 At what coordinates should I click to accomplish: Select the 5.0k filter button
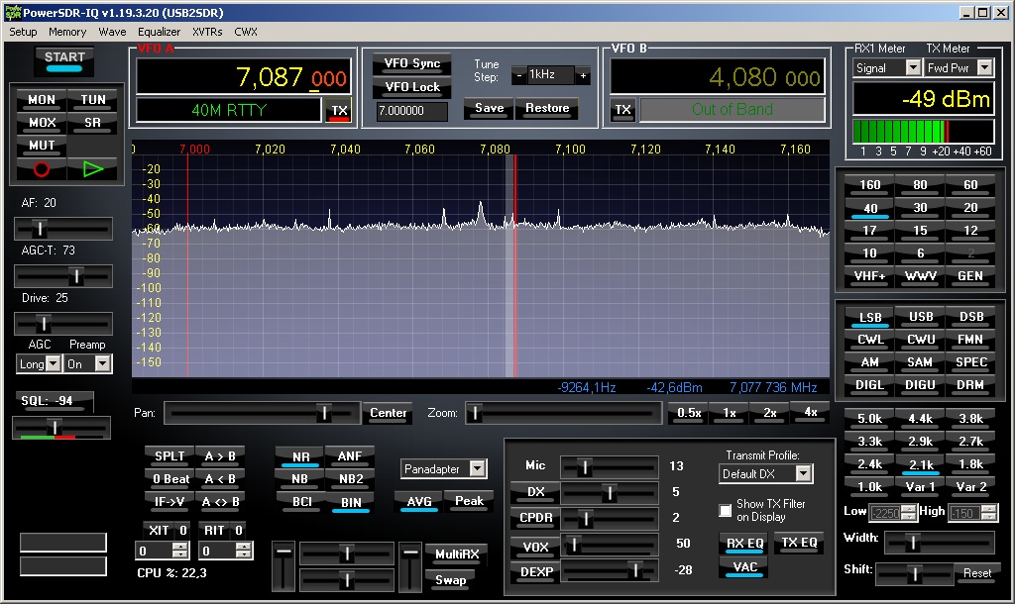coord(870,419)
